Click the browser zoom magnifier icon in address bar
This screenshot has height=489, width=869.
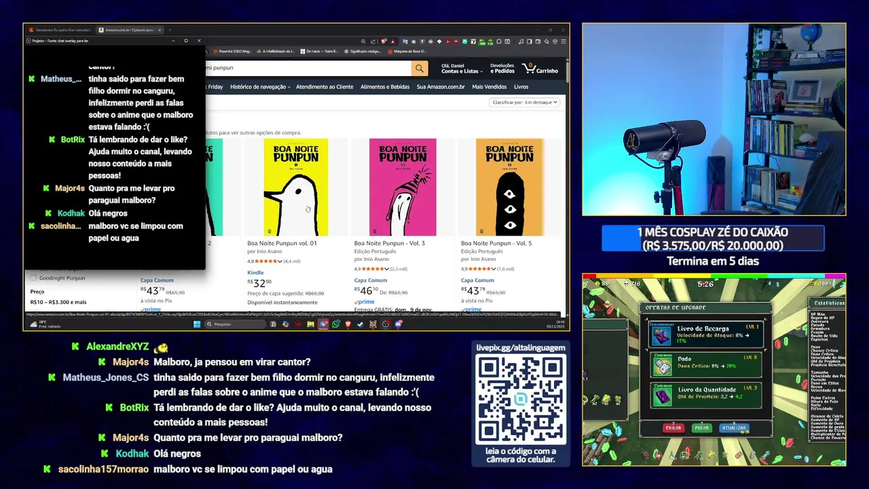363,41
